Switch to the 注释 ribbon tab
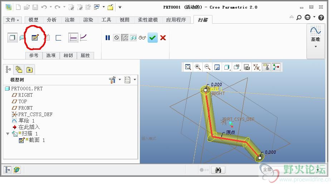Viewport: 334px width, 186px height. pyautogui.click(x=70, y=20)
